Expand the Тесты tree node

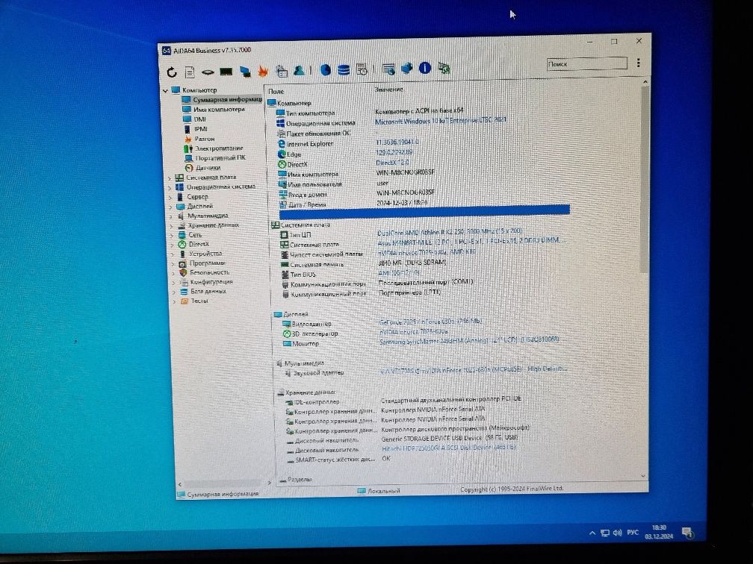coord(174,301)
